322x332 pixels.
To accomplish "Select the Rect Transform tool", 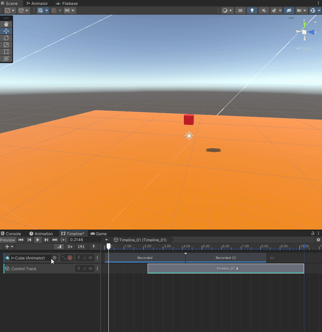I will (6, 52).
